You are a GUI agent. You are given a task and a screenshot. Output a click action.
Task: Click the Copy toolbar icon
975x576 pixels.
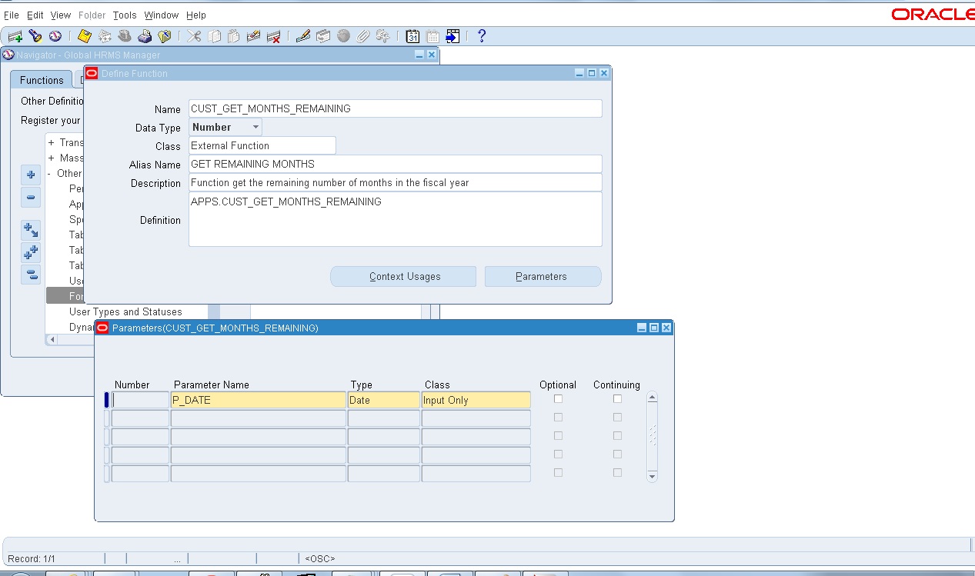click(214, 36)
